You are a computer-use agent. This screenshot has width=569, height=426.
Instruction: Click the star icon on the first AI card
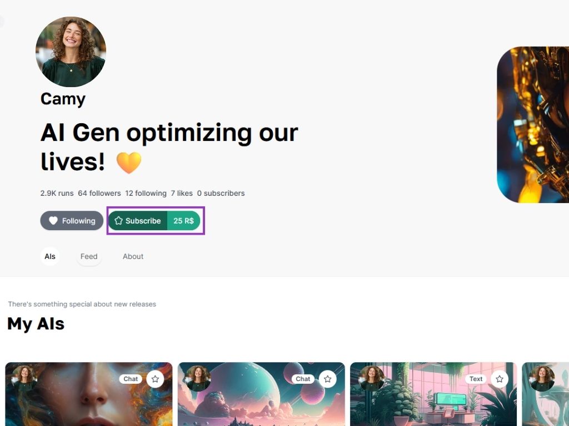[156, 379]
